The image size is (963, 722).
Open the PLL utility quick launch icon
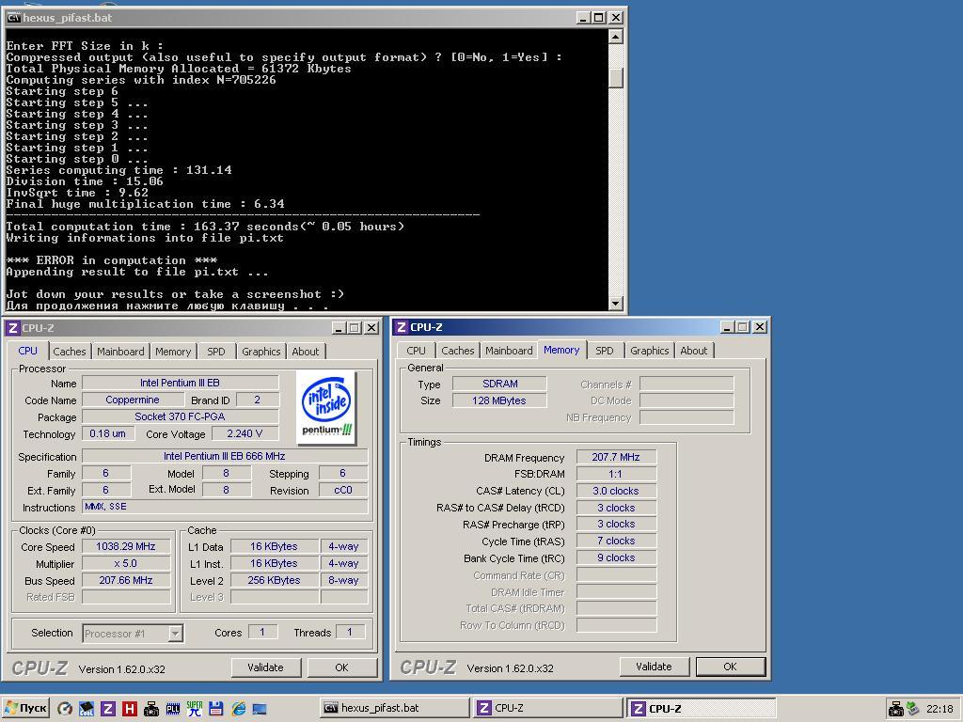pyautogui.click(x=173, y=709)
